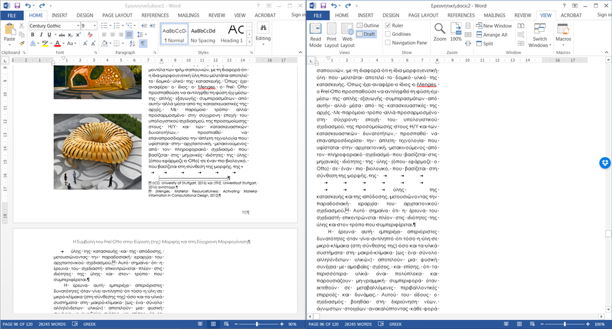Open the font size dropdown showing 9
612x329 pixels.
tap(95, 26)
